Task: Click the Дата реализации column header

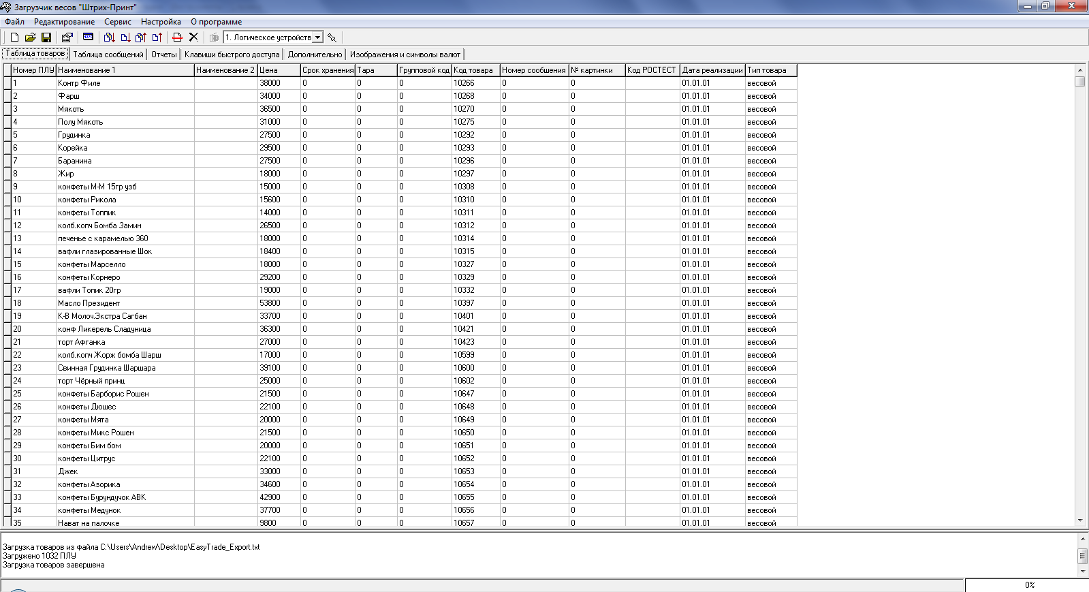Action: tap(712, 70)
